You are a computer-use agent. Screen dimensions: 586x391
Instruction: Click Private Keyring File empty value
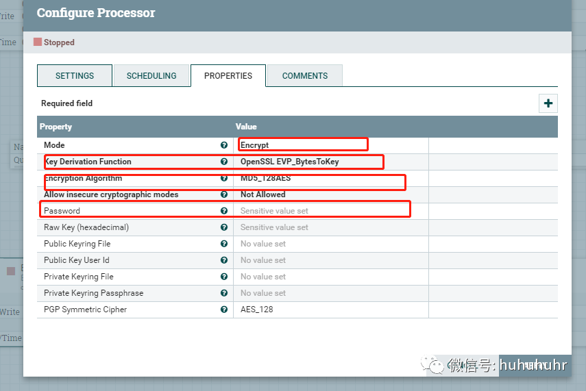(331, 277)
